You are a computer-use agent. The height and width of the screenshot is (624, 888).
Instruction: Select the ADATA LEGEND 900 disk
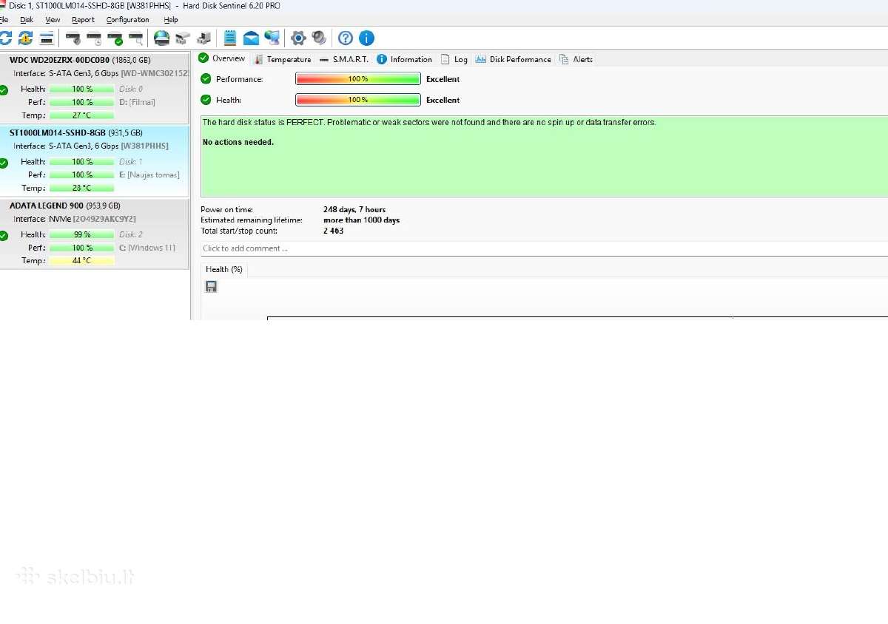click(95, 234)
